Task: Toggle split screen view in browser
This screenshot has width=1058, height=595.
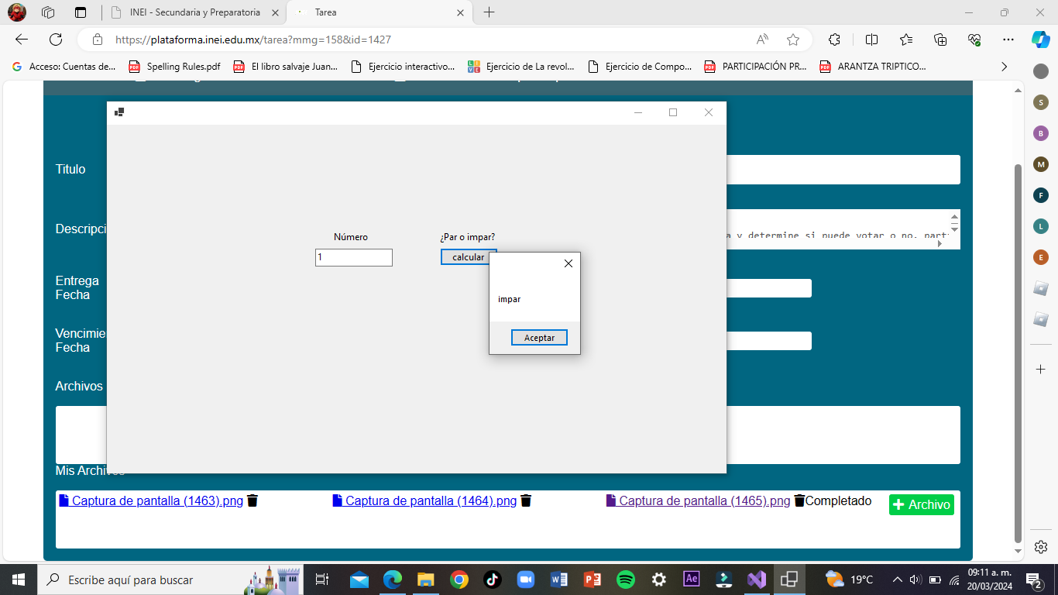Action: [x=871, y=40]
